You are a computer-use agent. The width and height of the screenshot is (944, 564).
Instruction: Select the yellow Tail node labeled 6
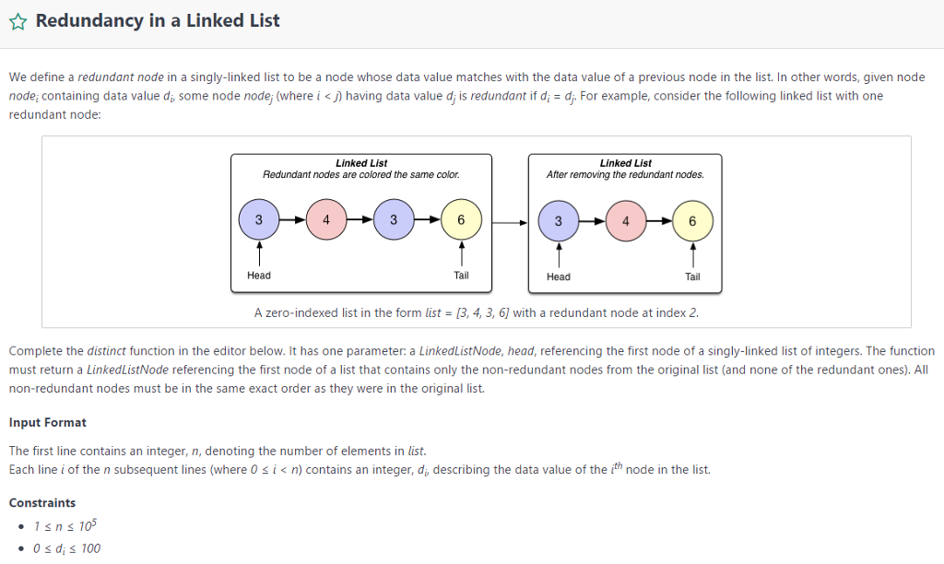(x=461, y=219)
